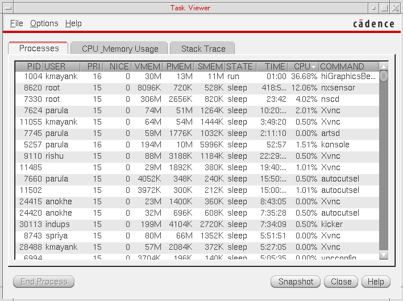The width and height of the screenshot is (403, 301).
Task: Sort by the COMMAND column header
Action: (x=348, y=67)
